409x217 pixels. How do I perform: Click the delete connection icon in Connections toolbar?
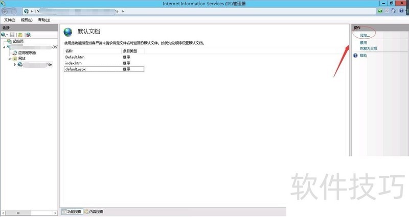pos(29,35)
